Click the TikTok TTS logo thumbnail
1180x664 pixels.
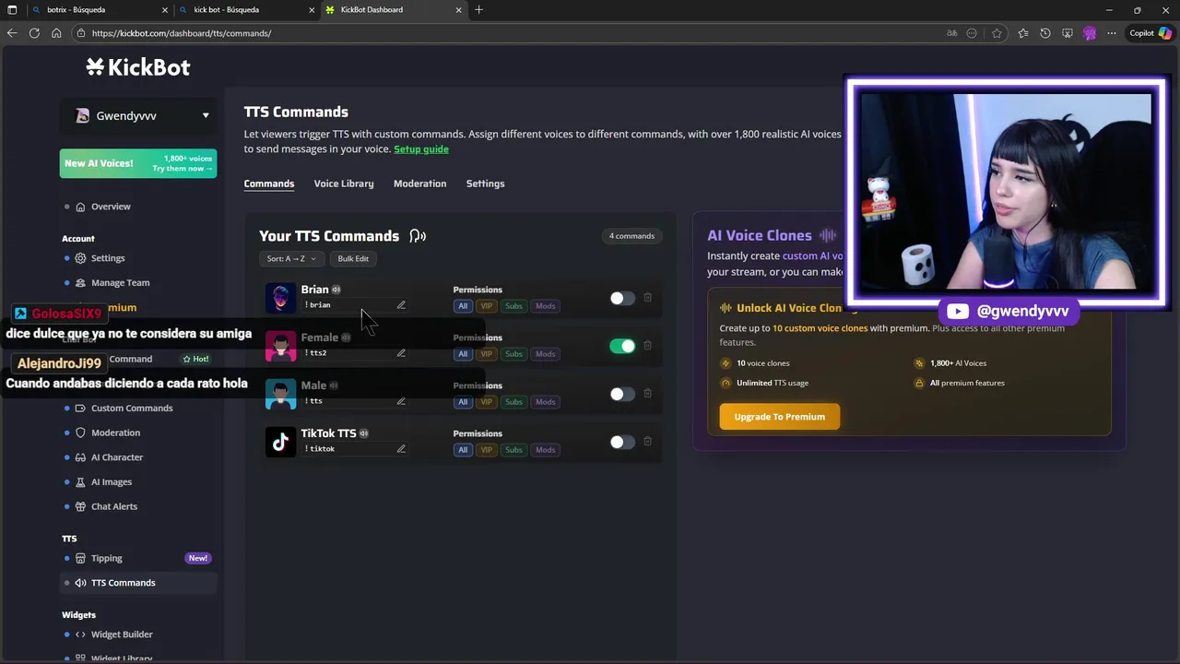tap(280, 442)
